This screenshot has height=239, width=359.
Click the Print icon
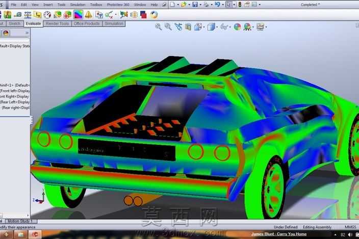pyautogui.click(x=206, y=5)
